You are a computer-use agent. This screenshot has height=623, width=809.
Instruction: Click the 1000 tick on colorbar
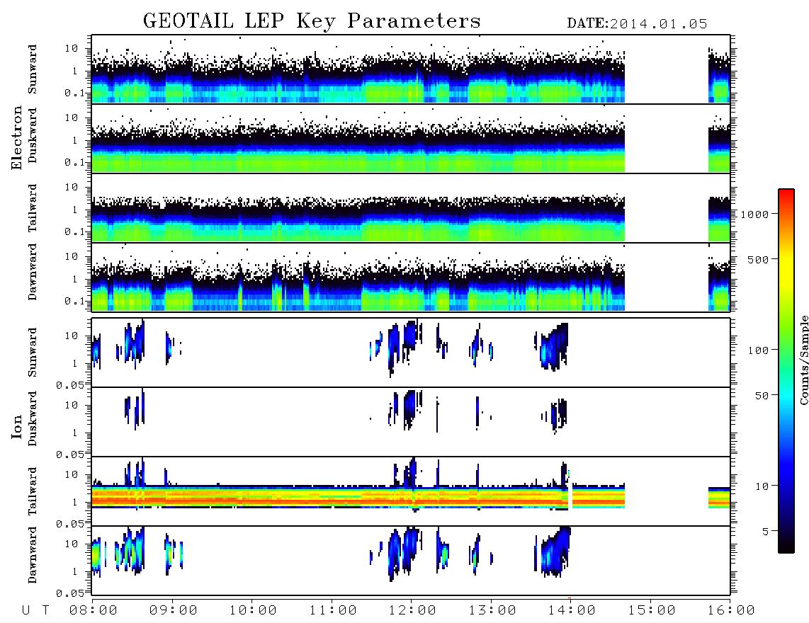click(x=755, y=214)
